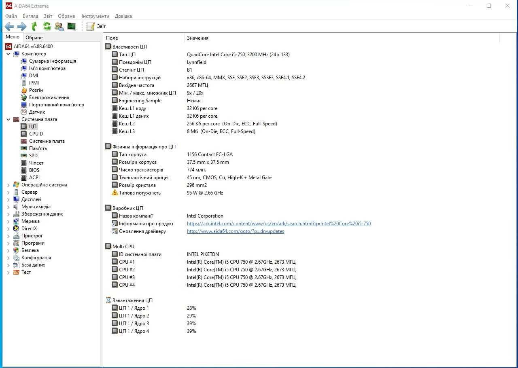Collapse the Комп'ютер tree node
The image size is (518, 368).
(x=8, y=54)
